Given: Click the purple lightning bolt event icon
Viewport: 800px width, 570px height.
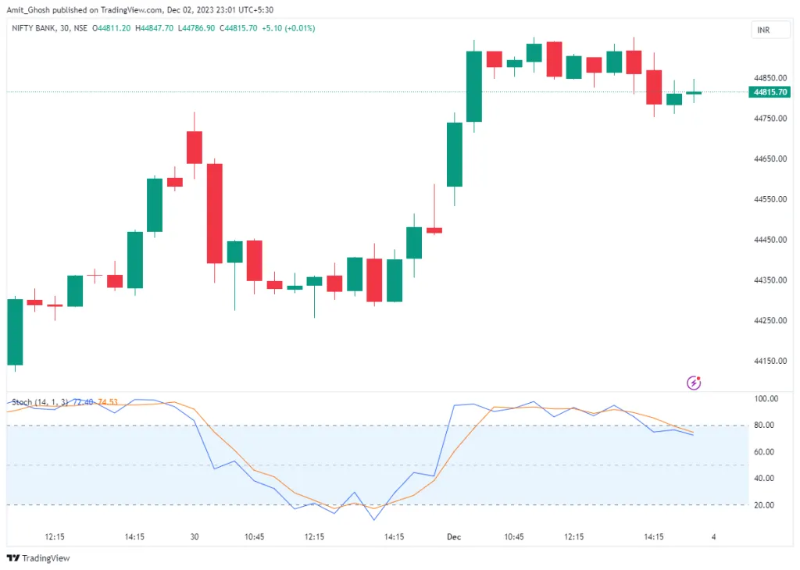Looking at the screenshot, I should click(693, 382).
